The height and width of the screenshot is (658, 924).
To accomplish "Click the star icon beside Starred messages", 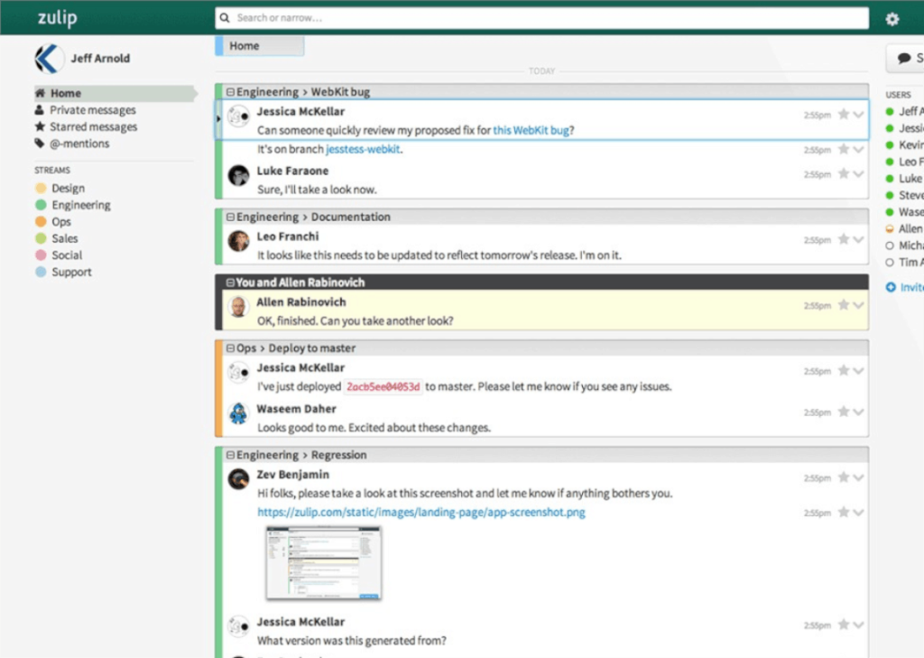I will click(40, 126).
